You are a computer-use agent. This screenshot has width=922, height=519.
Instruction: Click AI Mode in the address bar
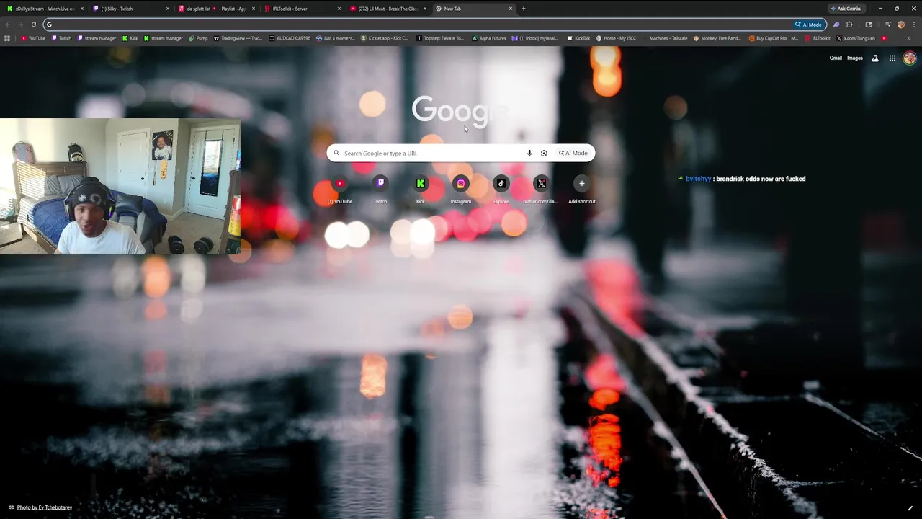pos(808,25)
